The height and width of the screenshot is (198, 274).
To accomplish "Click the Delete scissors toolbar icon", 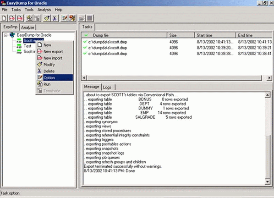I will tap(55, 18).
